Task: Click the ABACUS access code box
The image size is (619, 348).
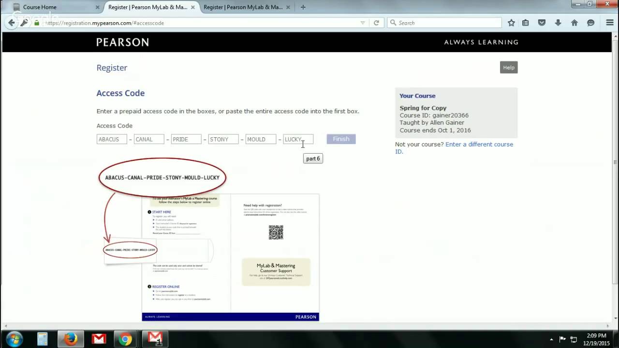Action: tap(112, 139)
